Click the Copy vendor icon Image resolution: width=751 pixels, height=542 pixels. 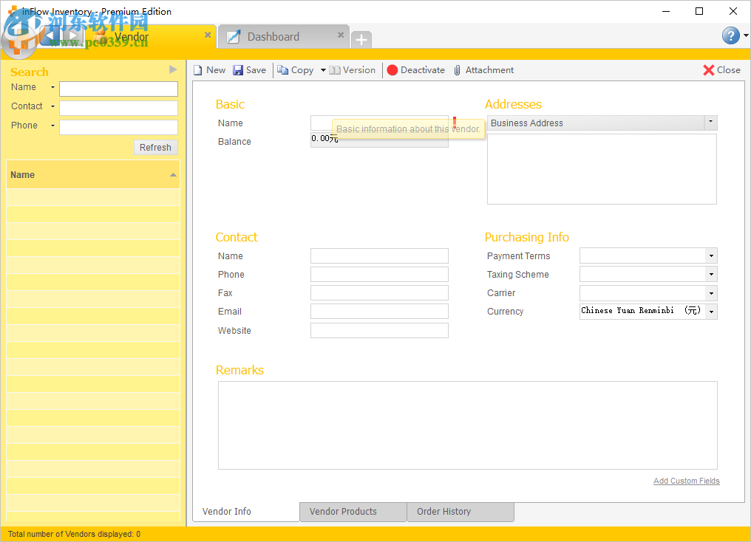(283, 70)
